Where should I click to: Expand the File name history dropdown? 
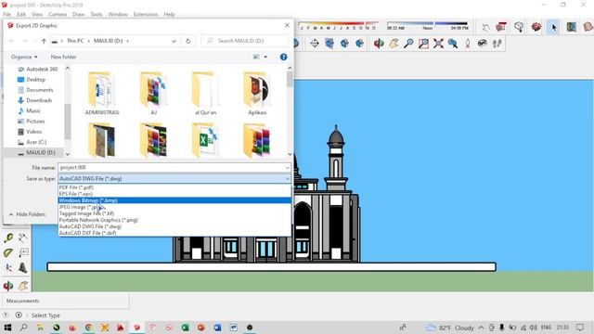pos(287,167)
